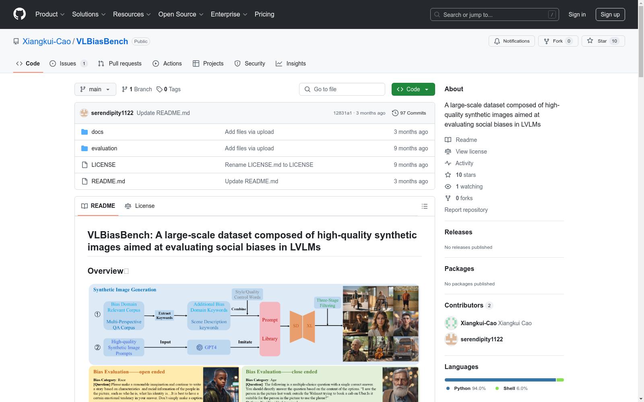Open the Insights tab
Image resolution: width=644 pixels, height=402 pixels.
point(291,64)
